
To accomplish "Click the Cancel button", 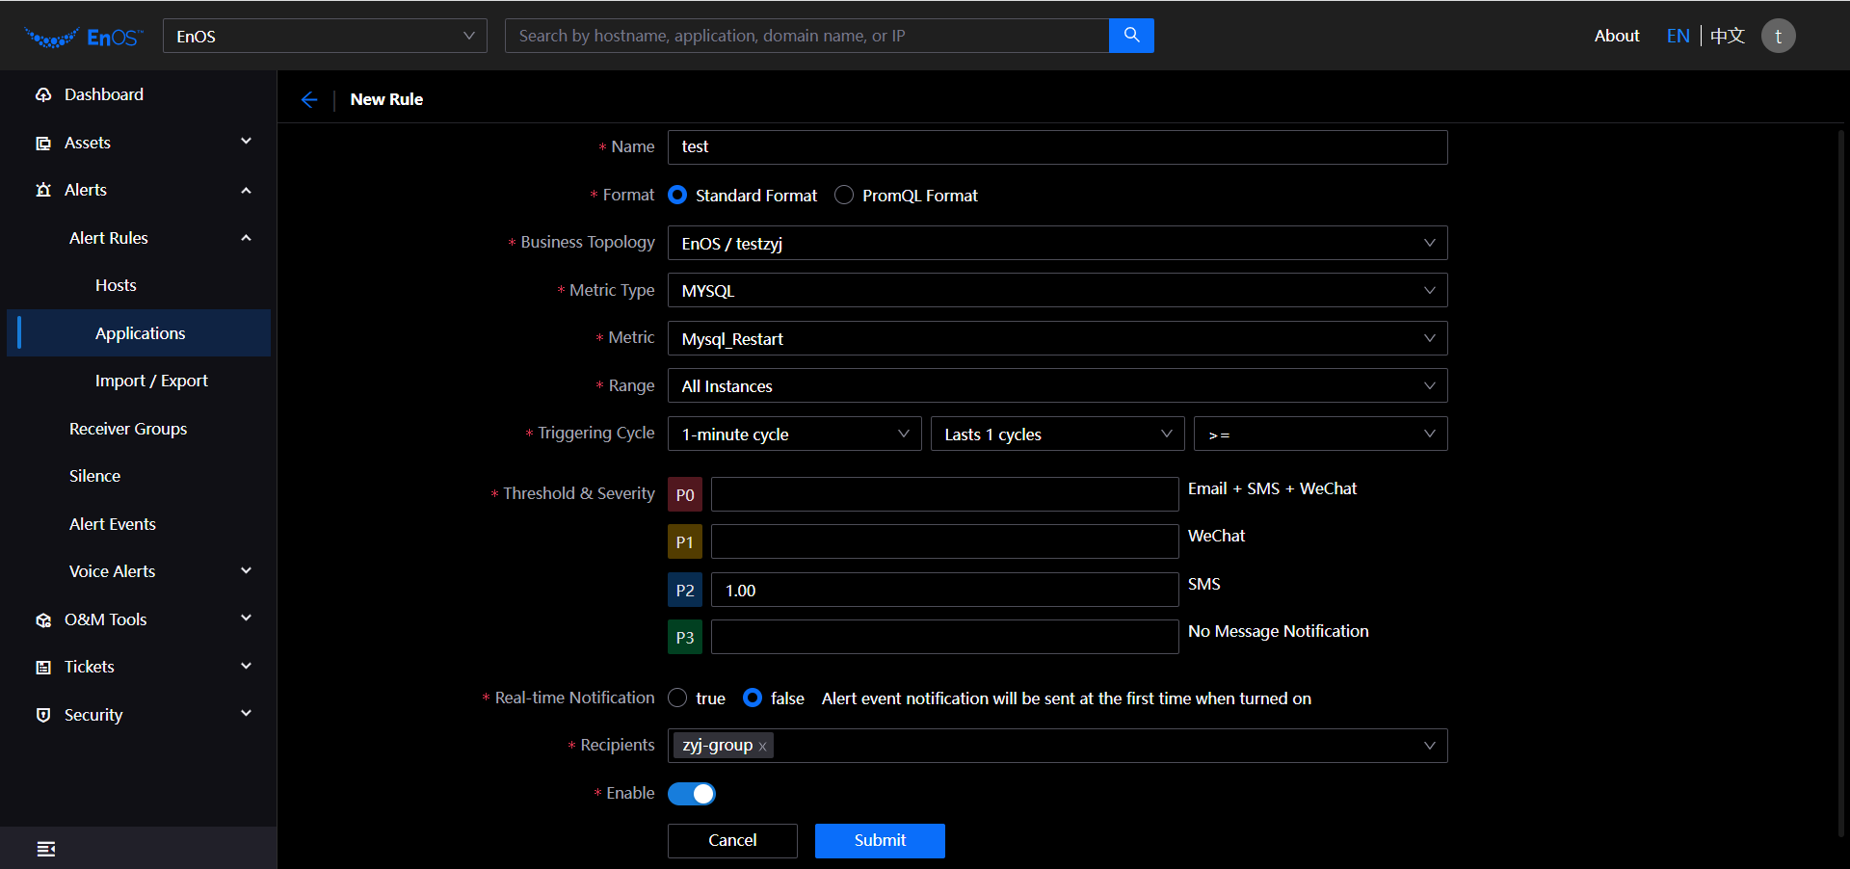I will tap(732, 840).
